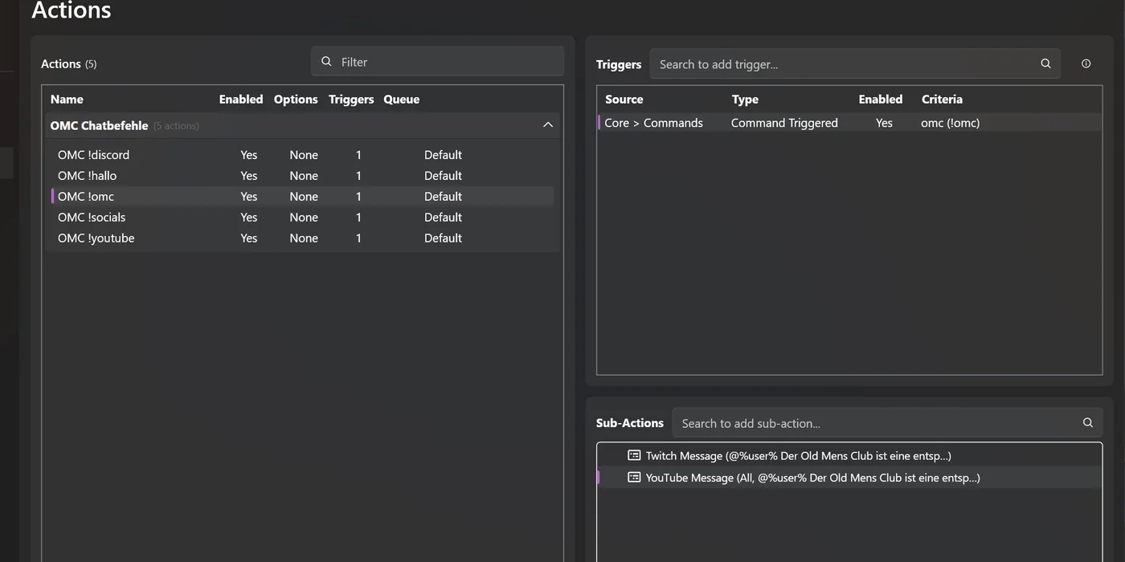Viewport: 1125px width, 562px height.
Task: Select the YouTube Message sub-action icon
Action: point(634,477)
